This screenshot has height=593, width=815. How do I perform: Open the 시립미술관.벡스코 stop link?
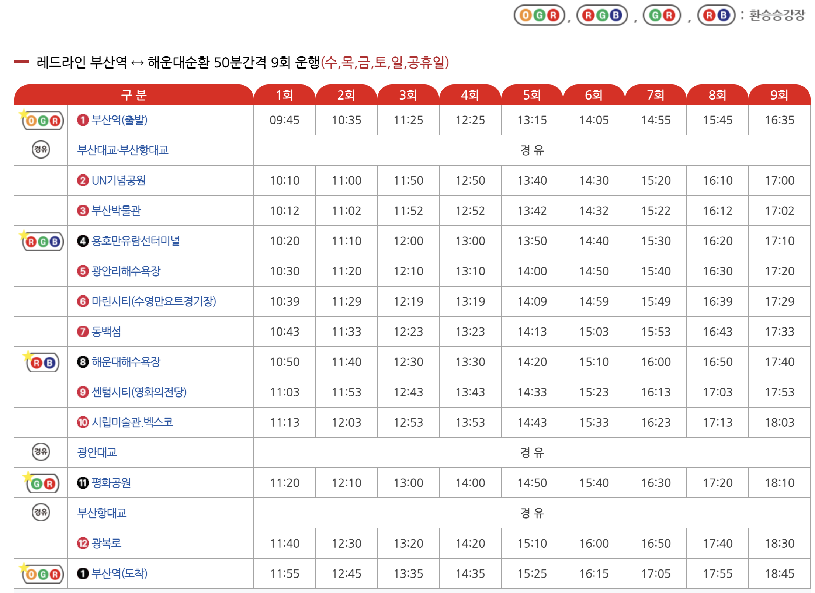[x=132, y=422]
